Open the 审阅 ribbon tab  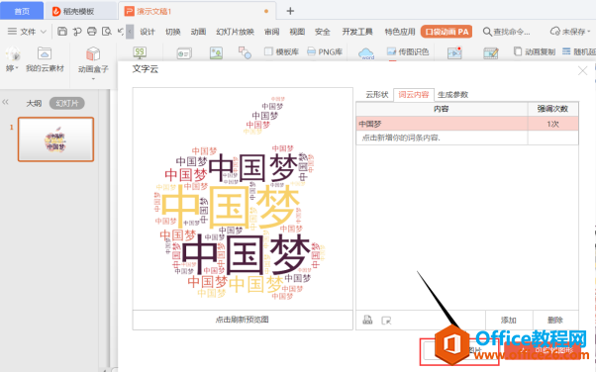click(x=272, y=32)
